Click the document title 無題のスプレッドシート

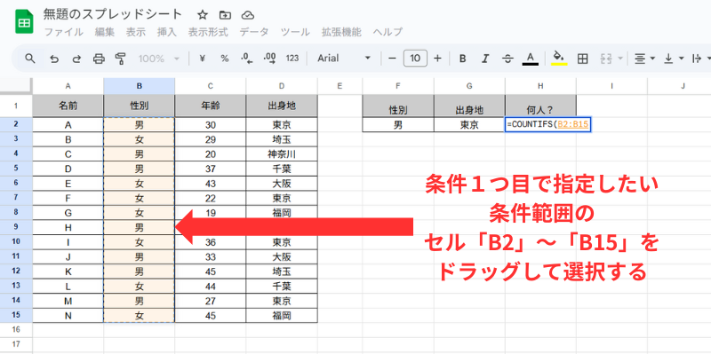[113, 14]
